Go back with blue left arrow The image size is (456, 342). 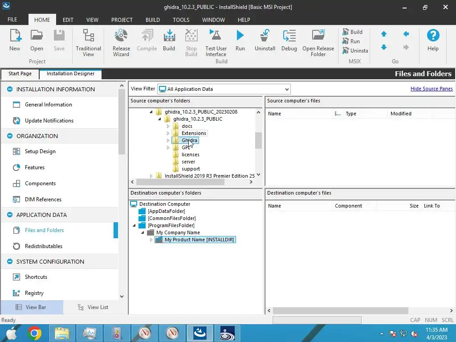pyautogui.click(x=406, y=34)
